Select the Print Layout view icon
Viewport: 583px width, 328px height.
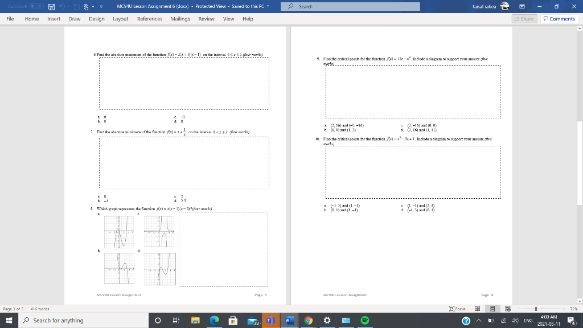[x=492, y=308]
